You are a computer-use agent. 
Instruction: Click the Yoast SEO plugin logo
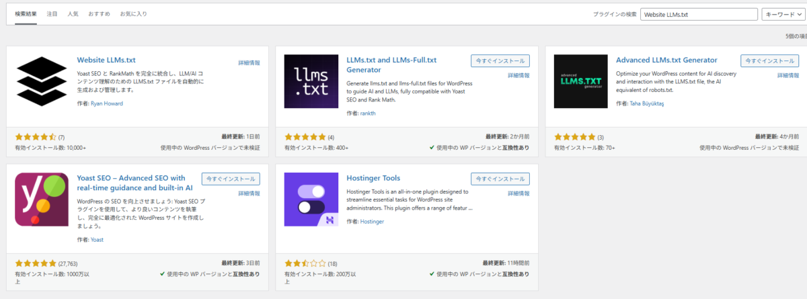coord(42,200)
